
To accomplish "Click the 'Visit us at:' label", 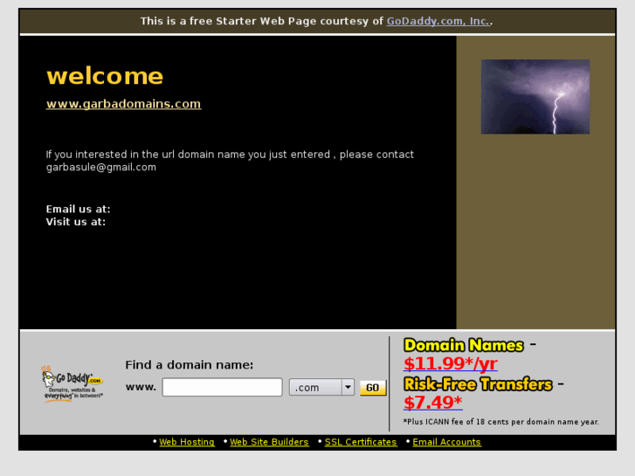I will pyautogui.click(x=76, y=222).
